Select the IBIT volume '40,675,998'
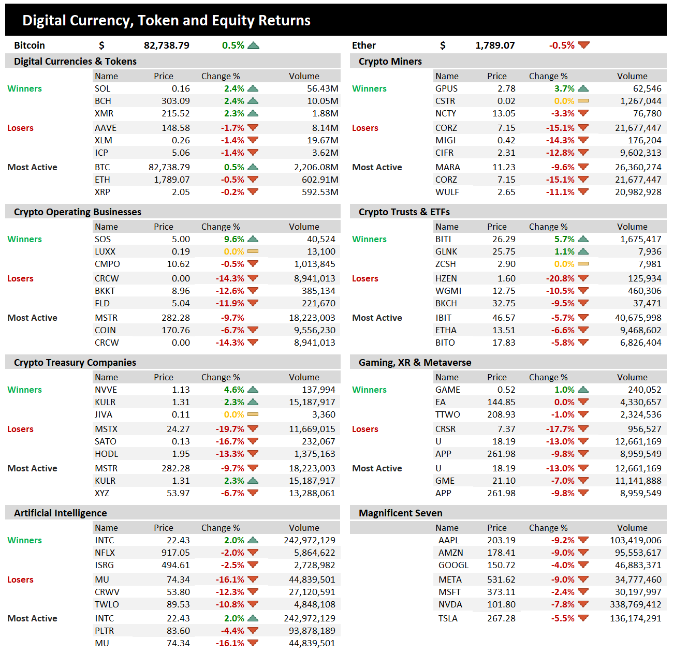 click(638, 318)
